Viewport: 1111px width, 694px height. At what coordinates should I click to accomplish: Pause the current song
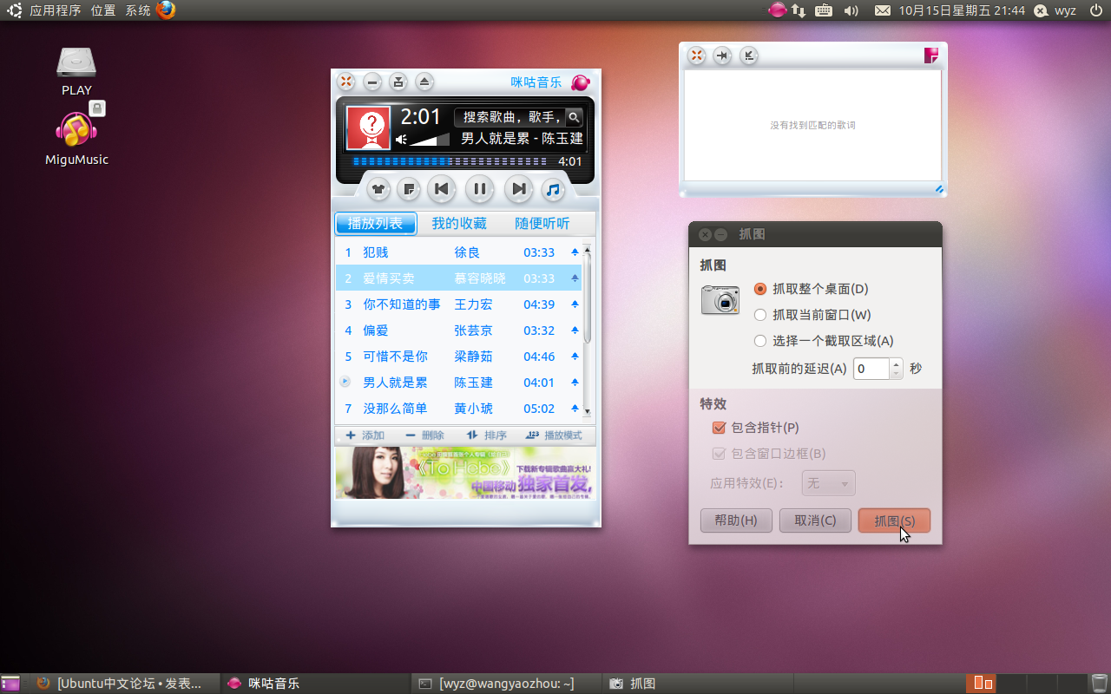pos(479,188)
